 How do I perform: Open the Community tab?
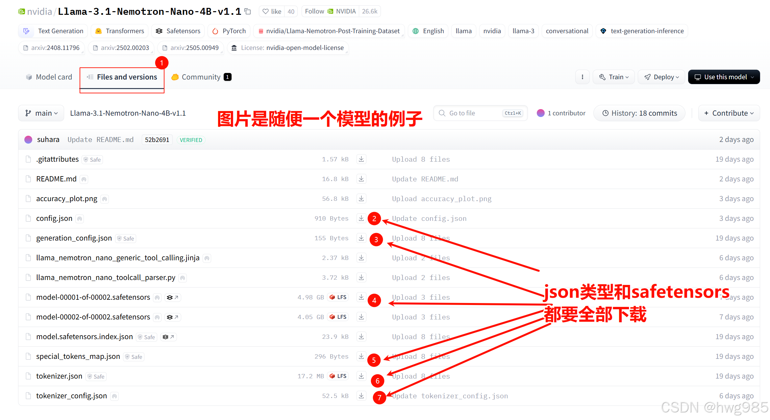201,77
